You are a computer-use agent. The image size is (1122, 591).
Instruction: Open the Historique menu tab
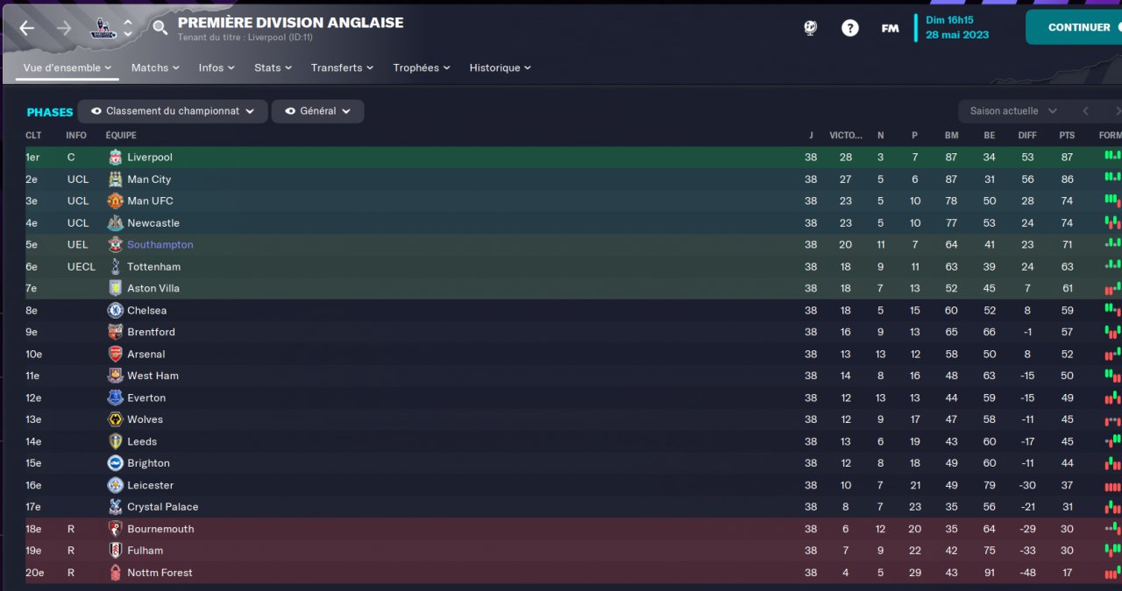click(x=500, y=67)
